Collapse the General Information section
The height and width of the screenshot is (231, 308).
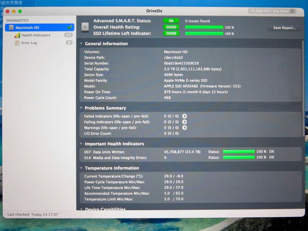click(81, 44)
